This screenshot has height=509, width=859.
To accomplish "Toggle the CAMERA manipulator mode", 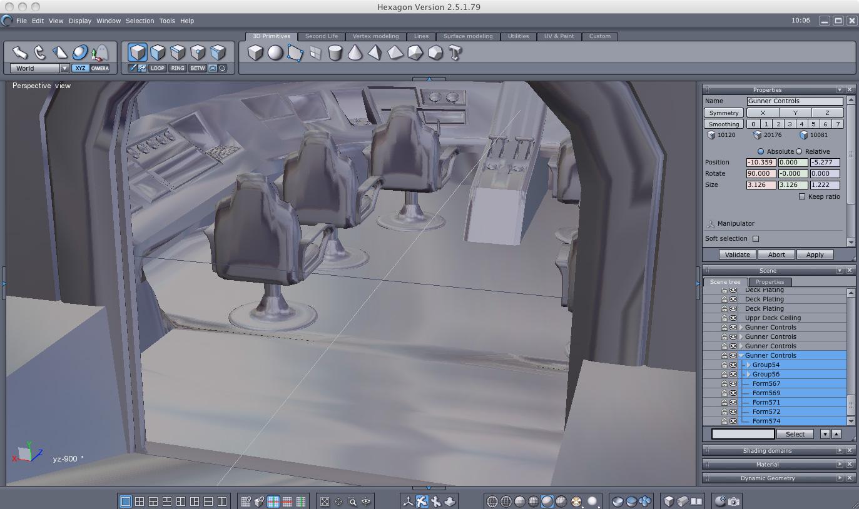I will pyautogui.click(x=100, y=68).
